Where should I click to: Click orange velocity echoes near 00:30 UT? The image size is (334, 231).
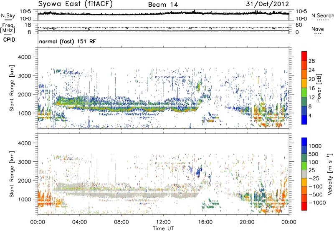(x=45, y=198)
